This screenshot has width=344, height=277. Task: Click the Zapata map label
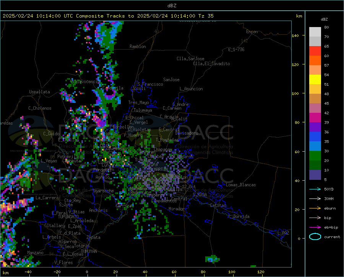click(x=94, y=237)
